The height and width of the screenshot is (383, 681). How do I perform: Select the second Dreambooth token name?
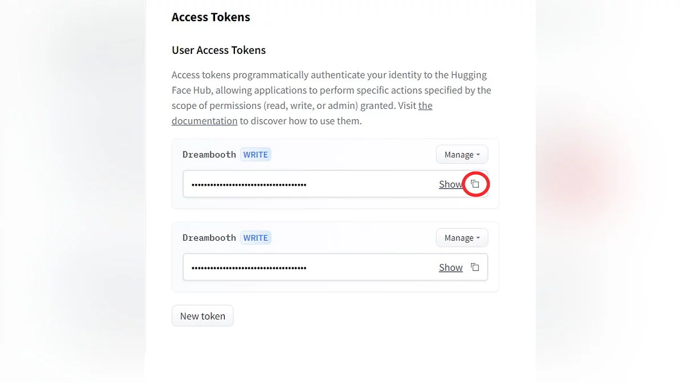pos(209,238)
